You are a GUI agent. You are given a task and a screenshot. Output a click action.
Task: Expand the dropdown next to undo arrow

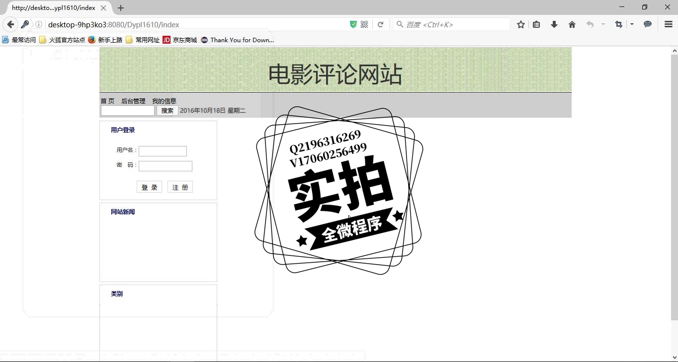click(x=603, y=24)
